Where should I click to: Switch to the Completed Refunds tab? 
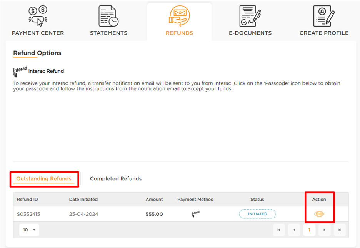(116, 179)
